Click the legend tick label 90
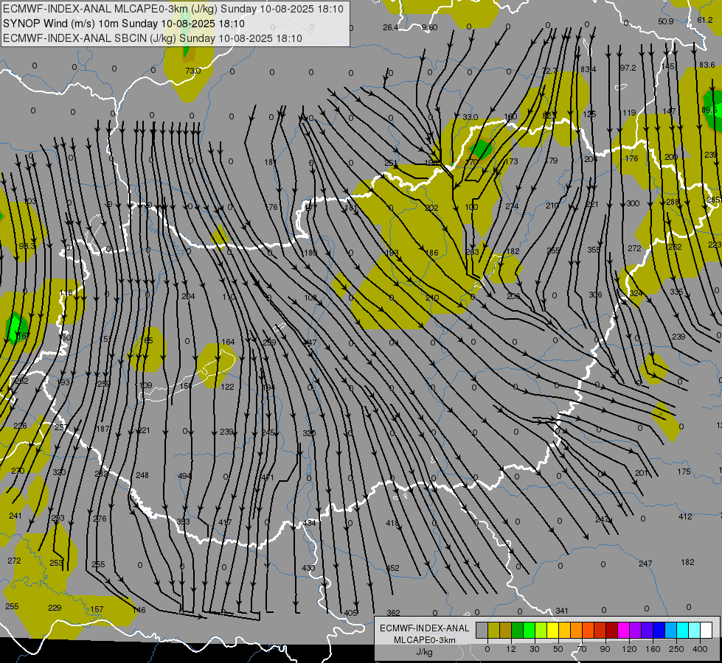This screenshot has height=663, width=722. (x=605, y=649)
